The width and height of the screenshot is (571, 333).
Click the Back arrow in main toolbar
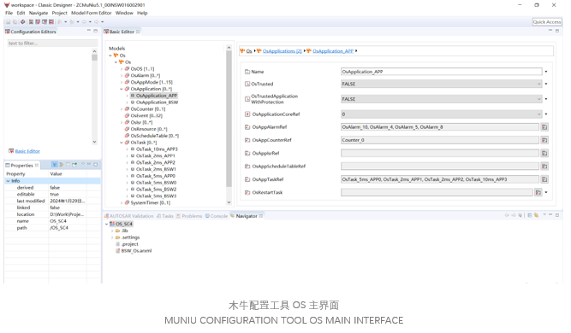click(84, 22)
